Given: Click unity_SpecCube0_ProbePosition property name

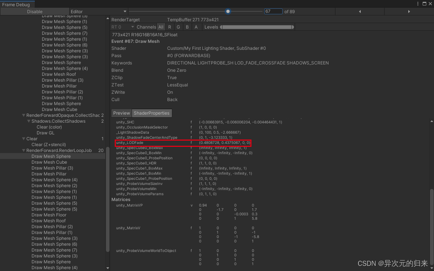Looking at the screenshot, I should pyautogui.click(x=144, y=158).
